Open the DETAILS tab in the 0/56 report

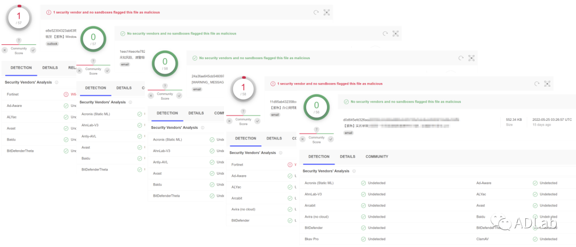pos(347,157)
